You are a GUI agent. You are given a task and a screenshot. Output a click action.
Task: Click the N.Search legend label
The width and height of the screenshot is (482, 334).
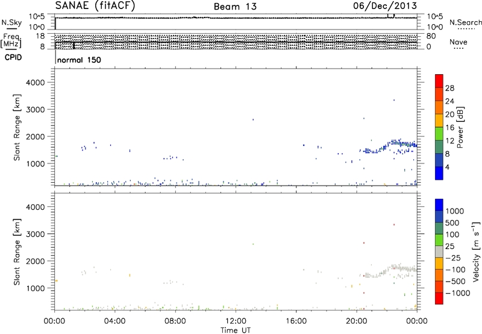coord(465,22)
